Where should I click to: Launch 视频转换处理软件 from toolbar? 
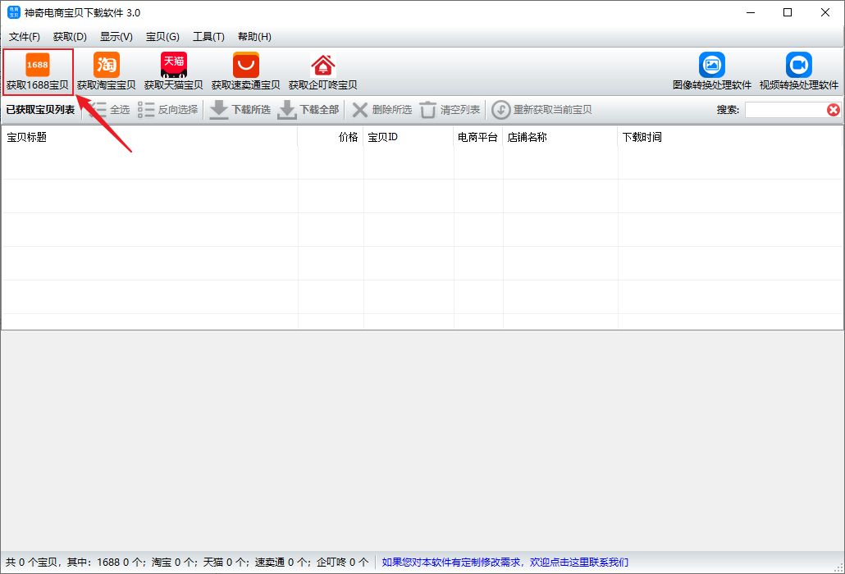(798, 66)
